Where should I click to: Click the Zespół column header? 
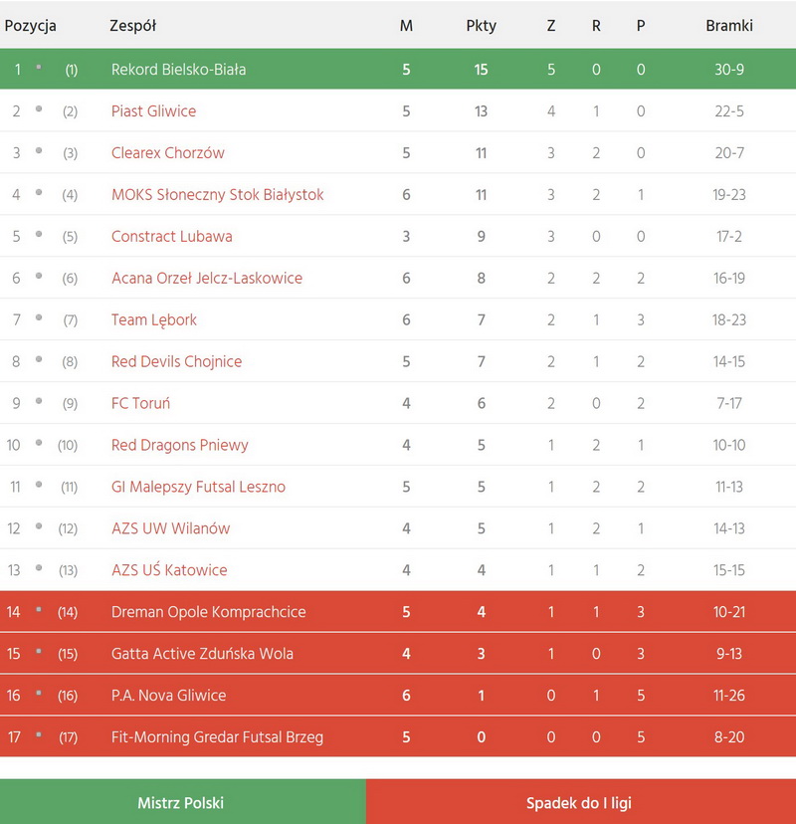click(x=132, y=26)
